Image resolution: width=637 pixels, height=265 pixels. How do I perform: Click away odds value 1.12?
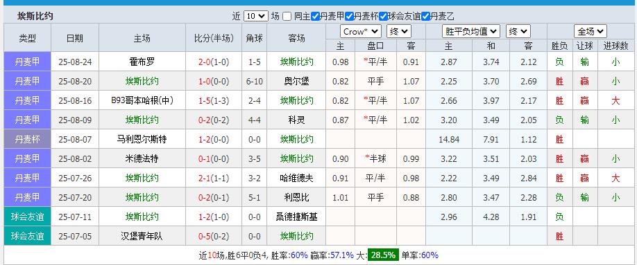pyautogui.click(x=529, y=139)
